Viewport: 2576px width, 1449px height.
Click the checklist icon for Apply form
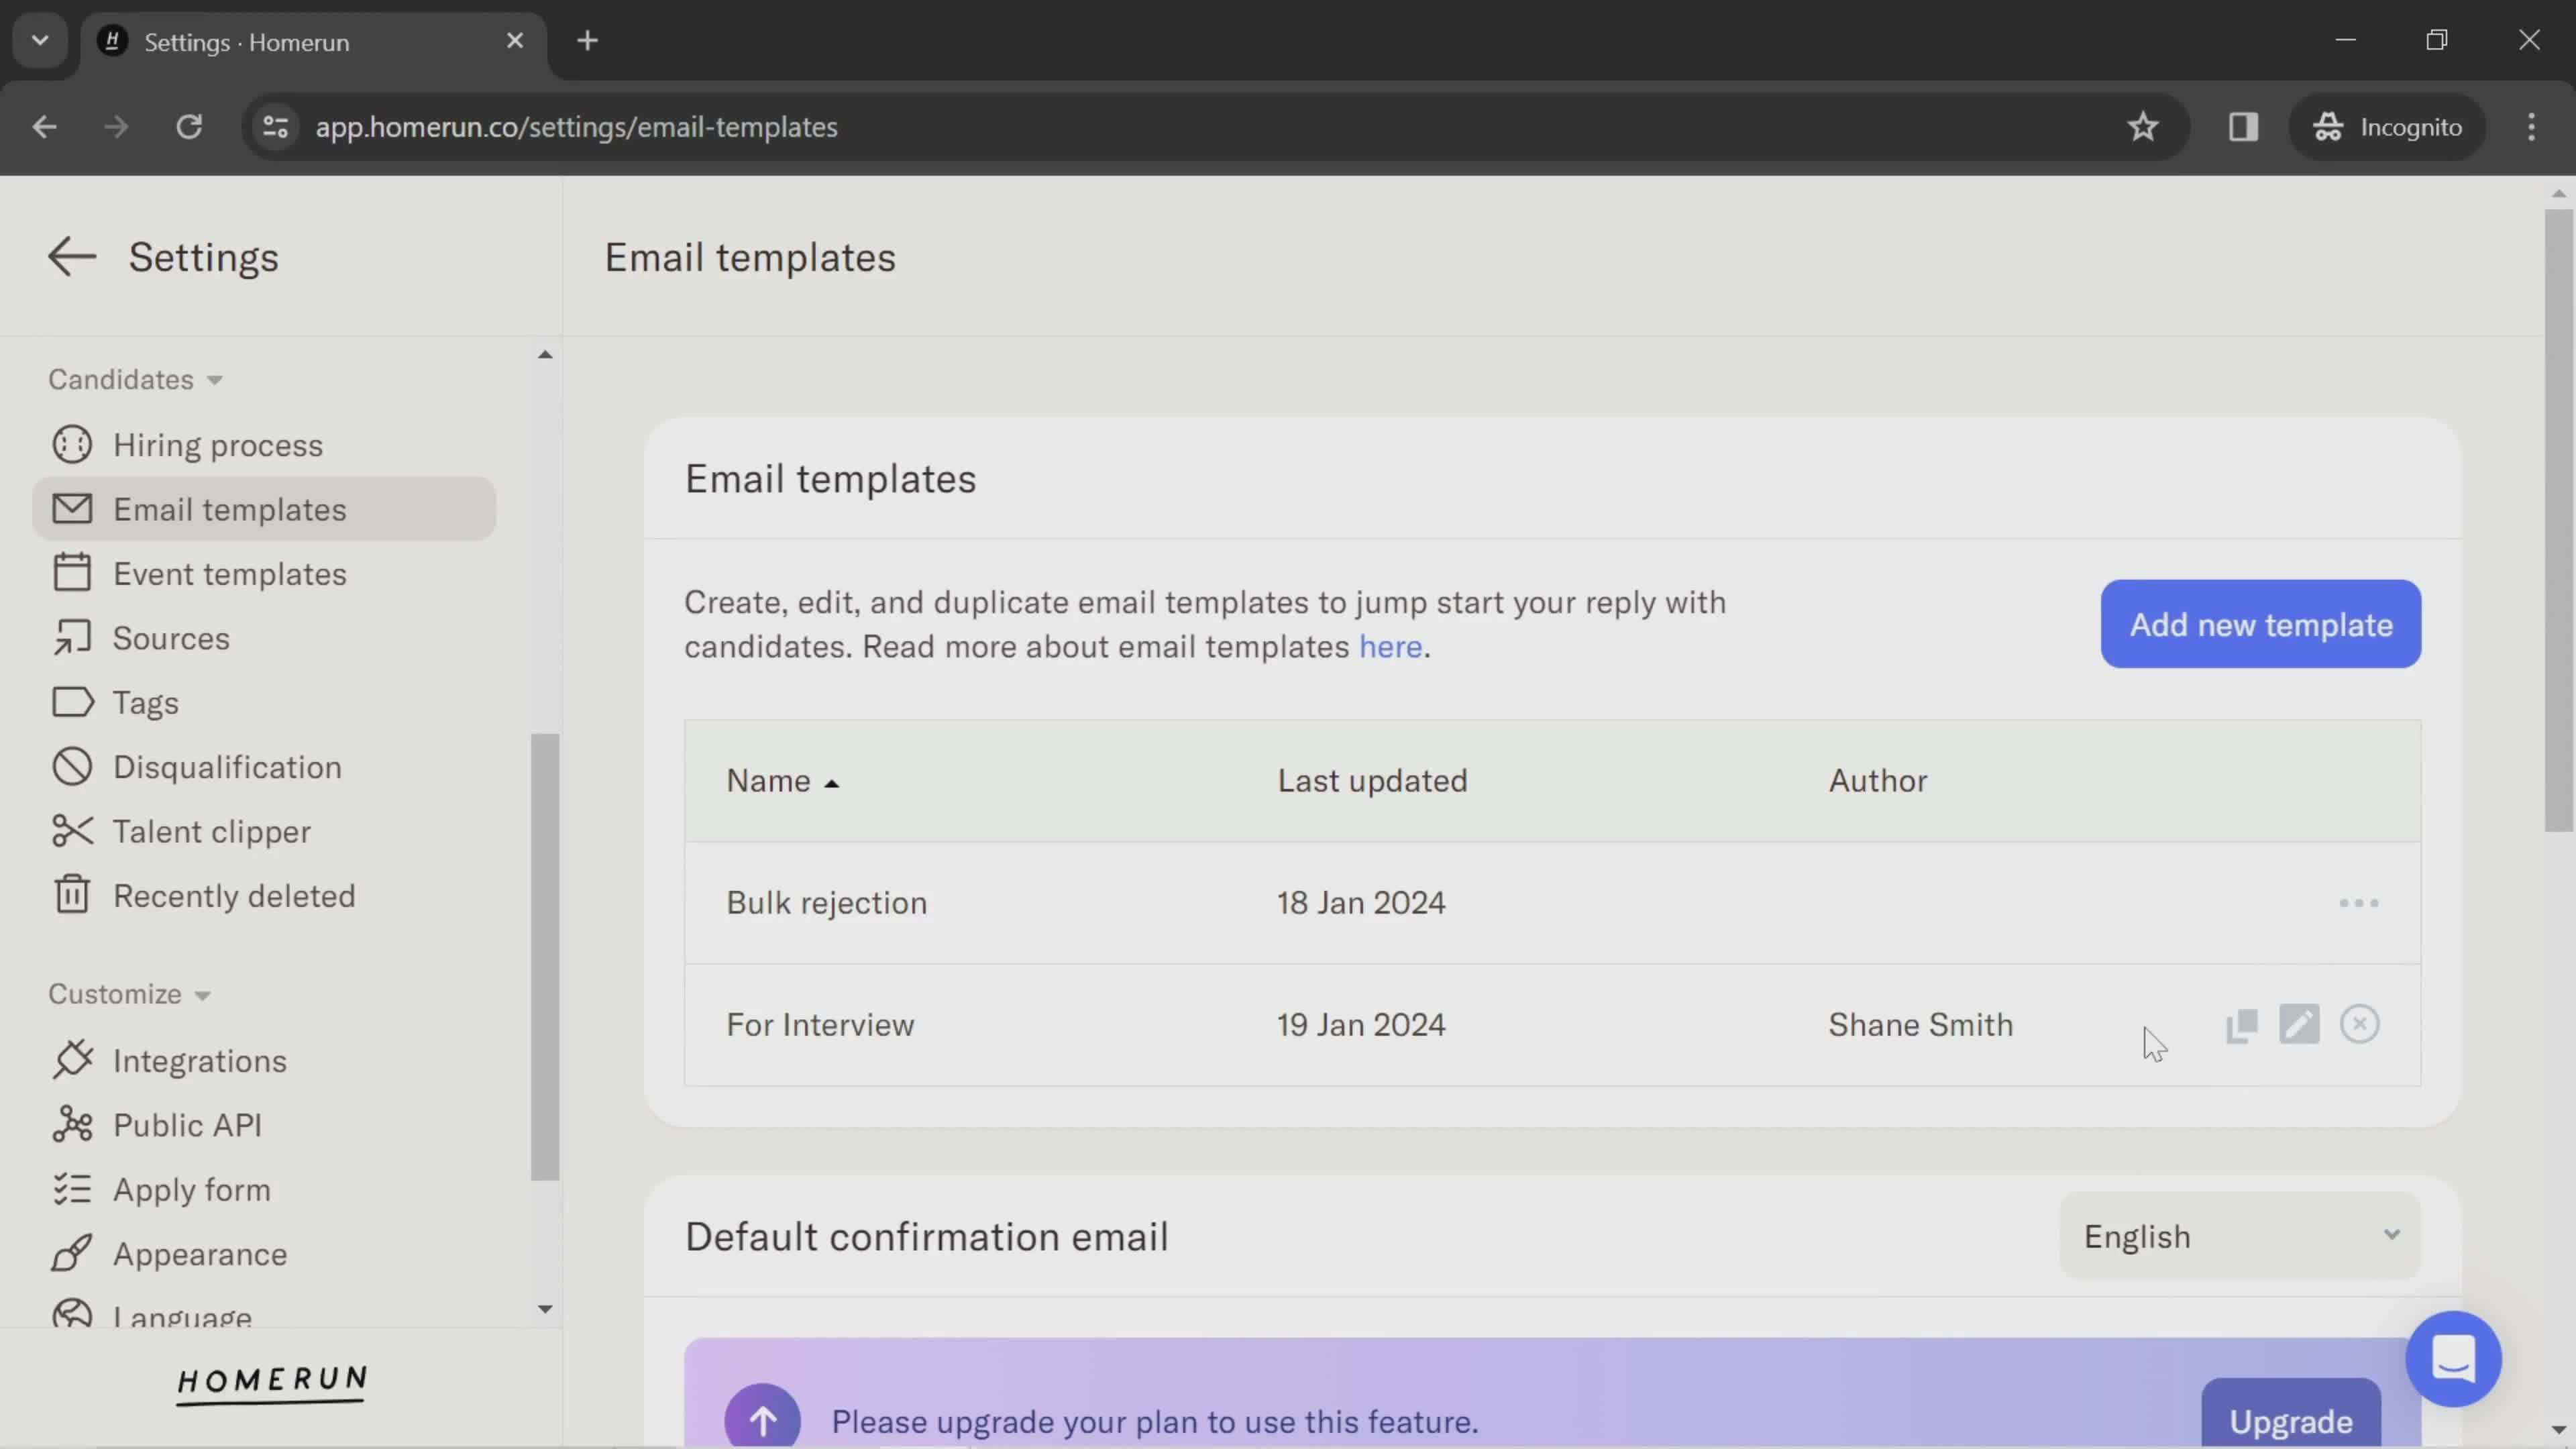click(x=72, y=1189)
